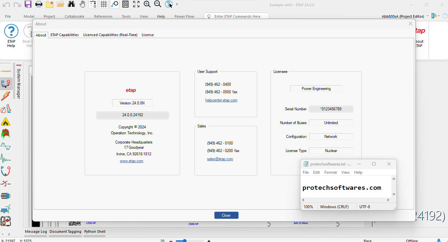Switch to the ETAP Capabilities tab
448x242 pixels.
[65, 35]
